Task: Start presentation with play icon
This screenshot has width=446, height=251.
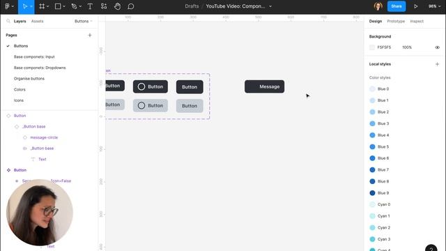Action: [x=416, y=6]
